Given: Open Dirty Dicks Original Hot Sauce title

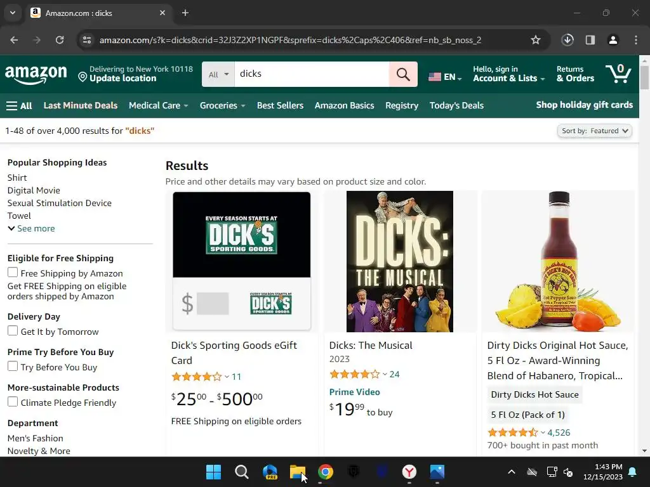Looking at the screenshot, I should [557, 361].
